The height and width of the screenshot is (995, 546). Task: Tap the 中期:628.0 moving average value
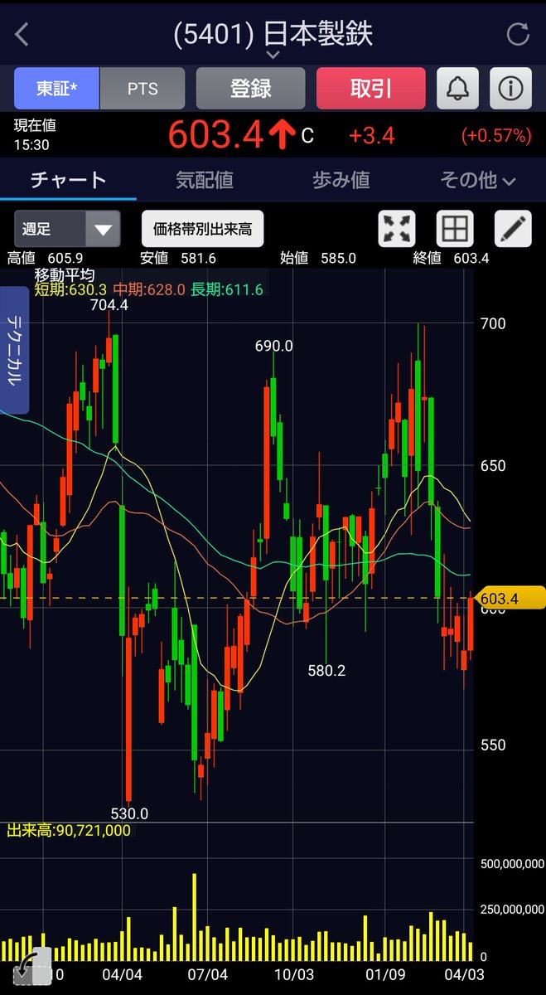tap(150, 289)
